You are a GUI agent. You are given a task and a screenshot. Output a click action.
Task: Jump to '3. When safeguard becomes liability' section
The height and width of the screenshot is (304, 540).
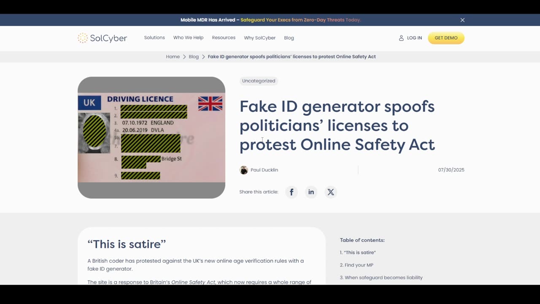point(381,278)
